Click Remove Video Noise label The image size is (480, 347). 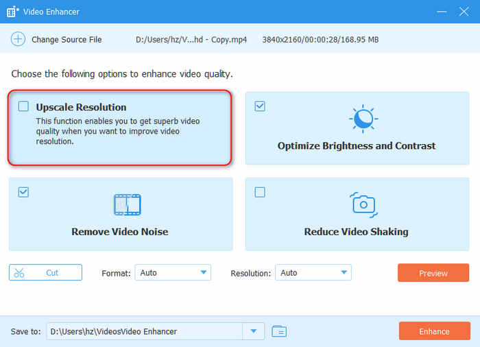[120, 232]
